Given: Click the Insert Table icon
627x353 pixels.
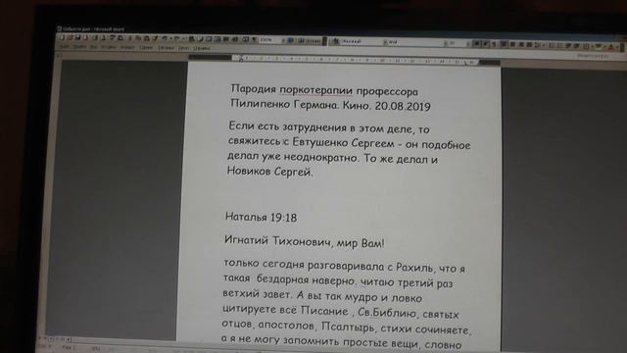Looking at the screenshot, I should [208, 39].
